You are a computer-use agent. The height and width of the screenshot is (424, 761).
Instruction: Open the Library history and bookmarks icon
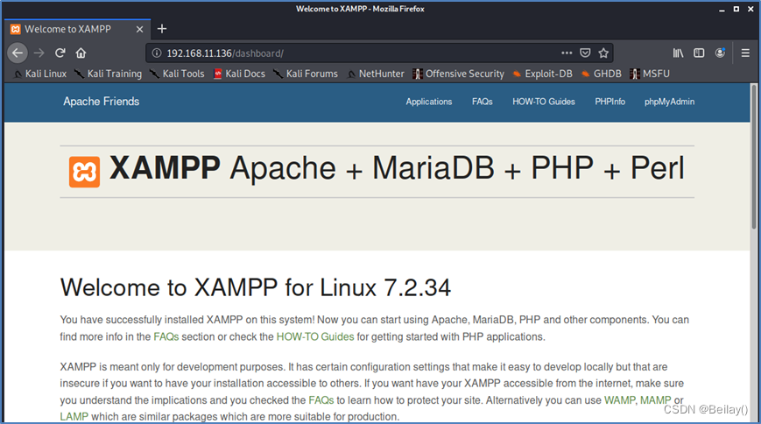coord(678,53)
